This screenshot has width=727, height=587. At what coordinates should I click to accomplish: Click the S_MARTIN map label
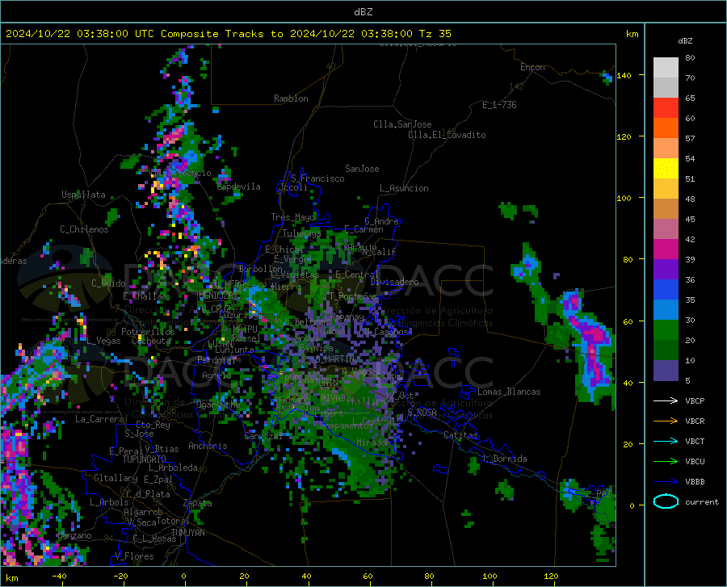tap(334, 359)
